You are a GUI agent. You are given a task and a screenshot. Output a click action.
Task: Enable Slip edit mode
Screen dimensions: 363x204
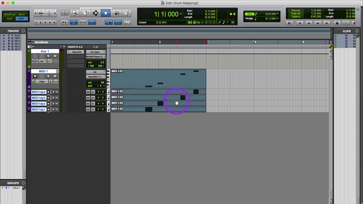coord(9,19)
